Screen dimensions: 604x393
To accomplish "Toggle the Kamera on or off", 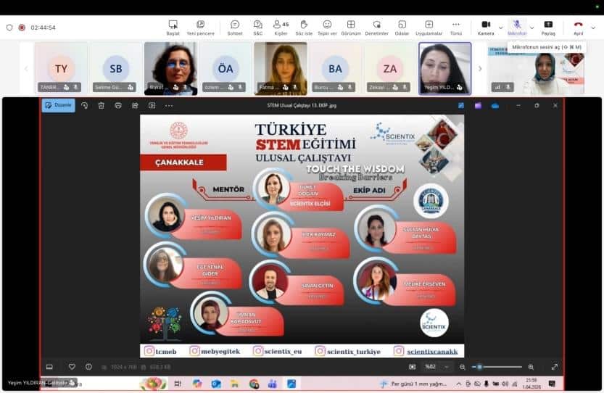I will coord(486,27).
